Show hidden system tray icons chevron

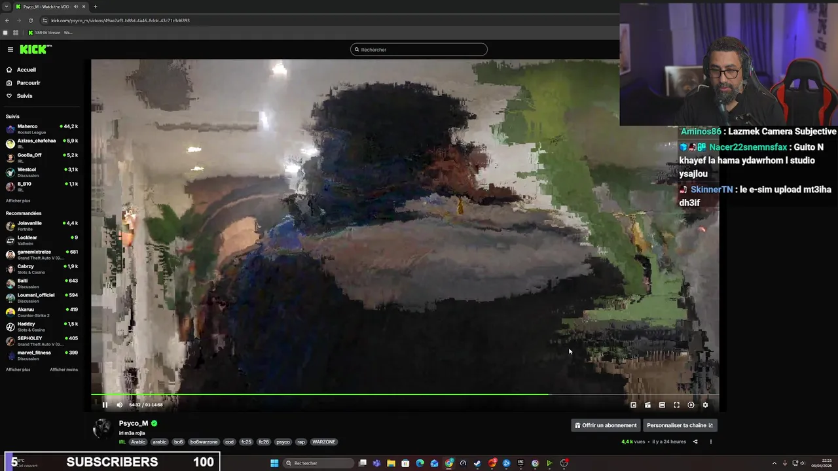tap(774, 463)
